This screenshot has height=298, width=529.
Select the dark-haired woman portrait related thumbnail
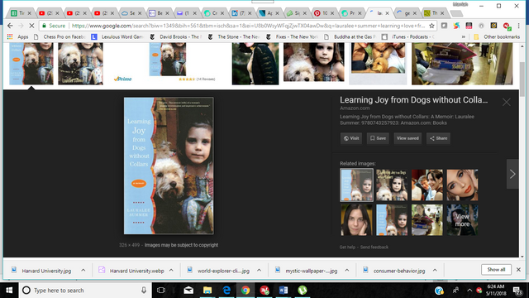[x=356, y=220]
